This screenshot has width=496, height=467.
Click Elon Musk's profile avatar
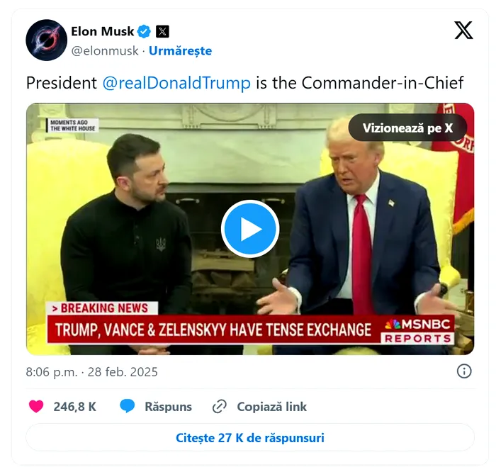[x=47, y=40]
